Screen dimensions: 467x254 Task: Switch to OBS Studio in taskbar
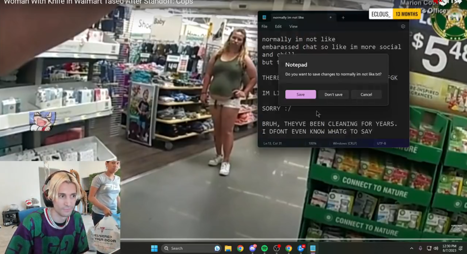pyautogui.click(x=277, y=248)
